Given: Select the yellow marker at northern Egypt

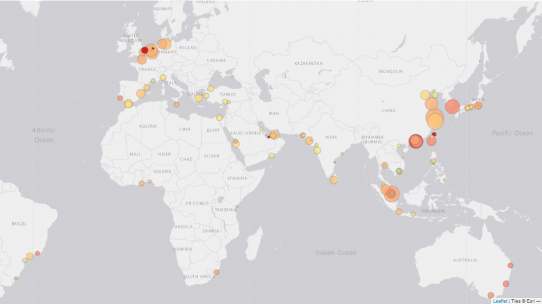Looking at the screenshot, I should click(x=220, y=118).
